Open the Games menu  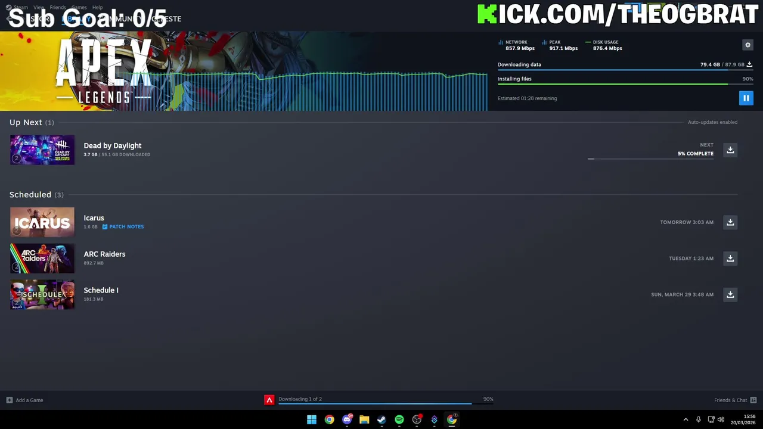[x=79, y=7]
